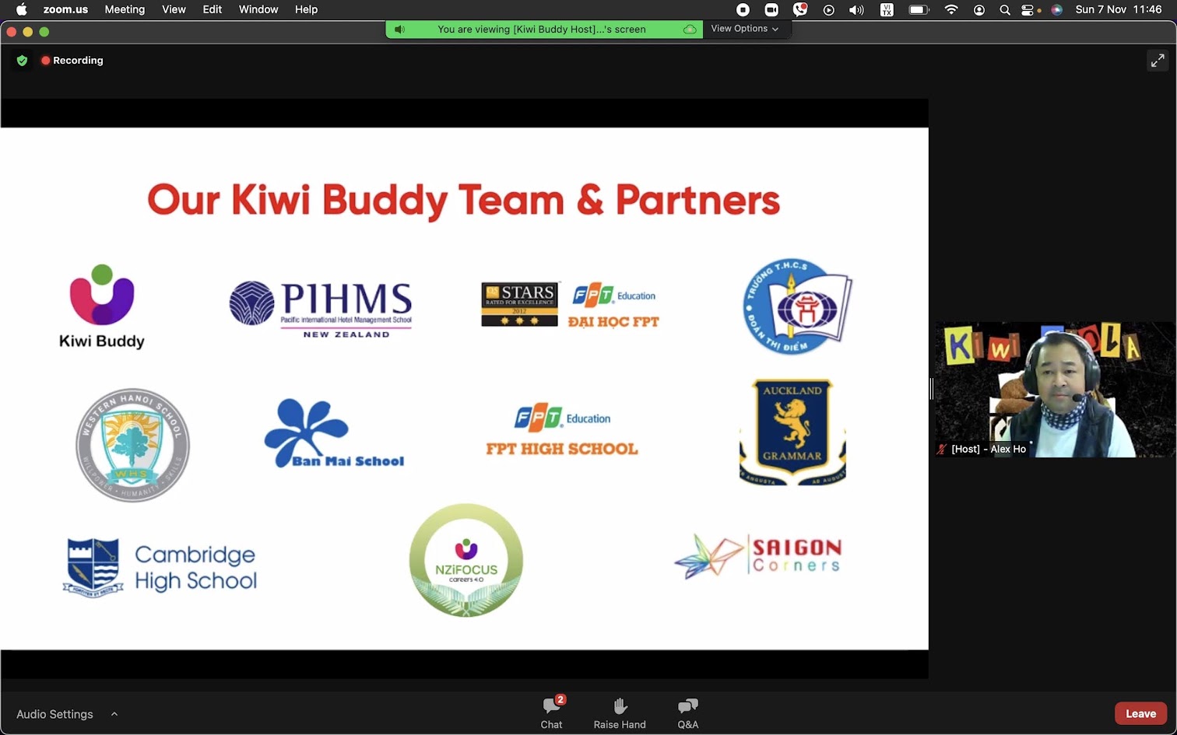This screenshot has height=735, width=1177.
Task: Open Spotlight search
Action: tap(1005, 9)
